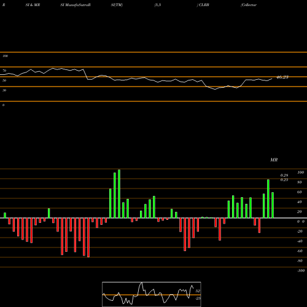Click the tallest green MR histogram bar
Screen dimensions: 307x307
119,194
